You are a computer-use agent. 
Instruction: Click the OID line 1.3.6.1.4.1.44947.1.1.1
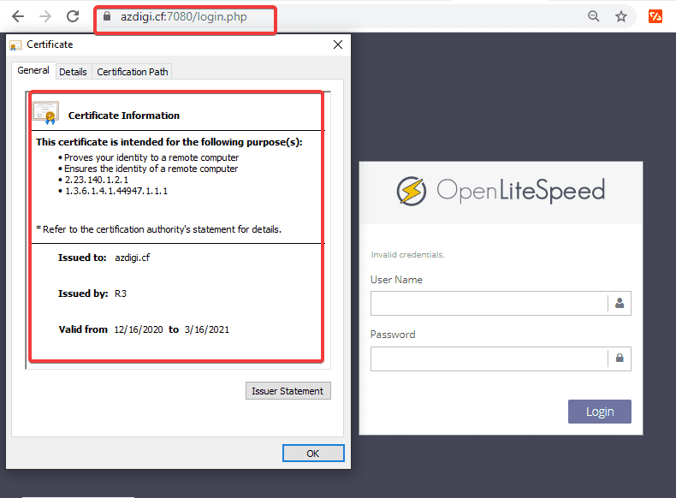click(x=116, y=191)
